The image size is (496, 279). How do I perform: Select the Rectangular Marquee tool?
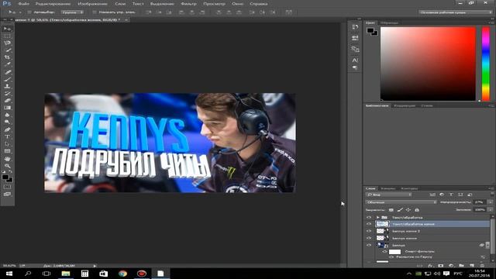7,36
